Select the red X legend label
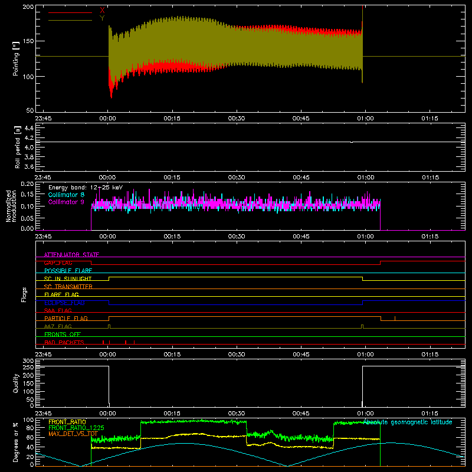The image size is (472, 472). click(x=102, y=10)
